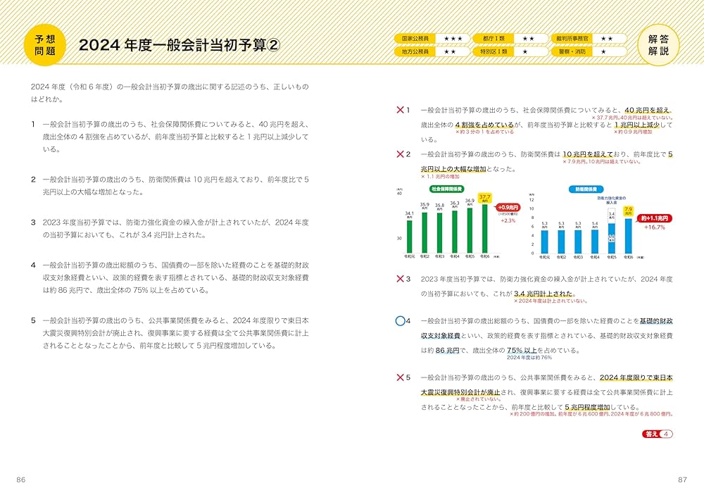Click the 約+1.1兆円 red callout
The width and height of the screenshot is (704, 483).
pyautogui.click(x=655, y=218)
